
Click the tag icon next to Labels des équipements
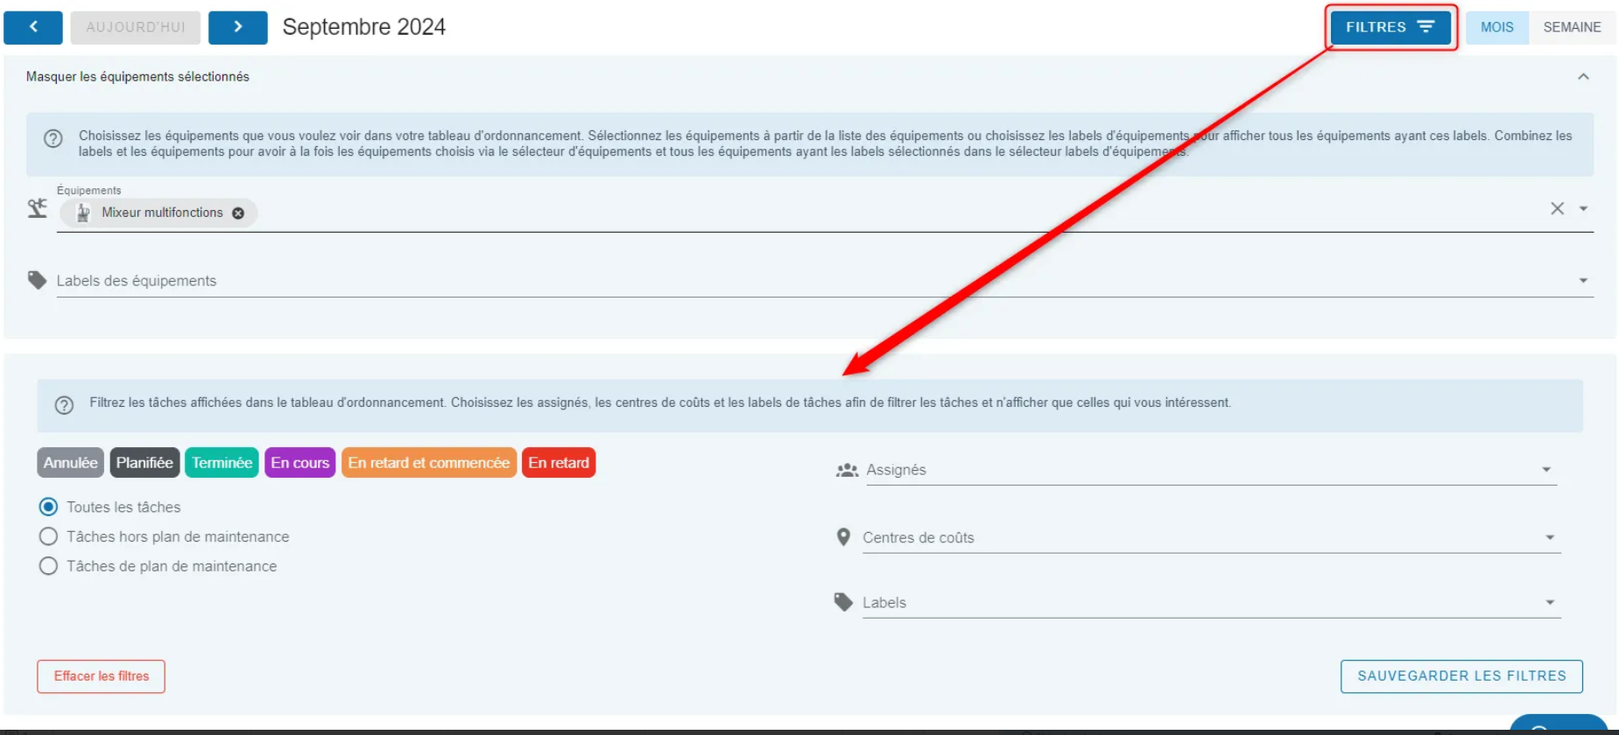tap(37, 280)
